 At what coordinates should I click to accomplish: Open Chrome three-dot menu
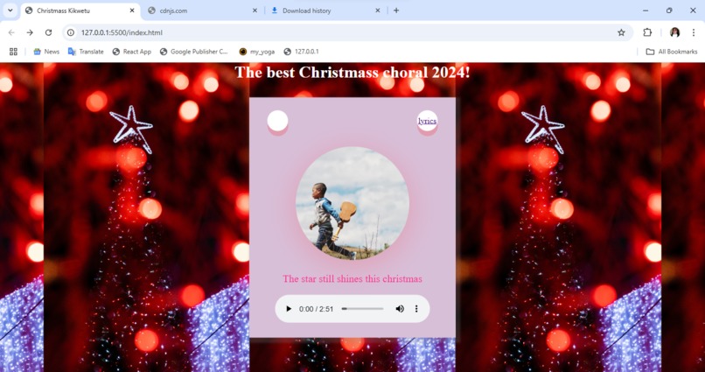click(694, 32)
